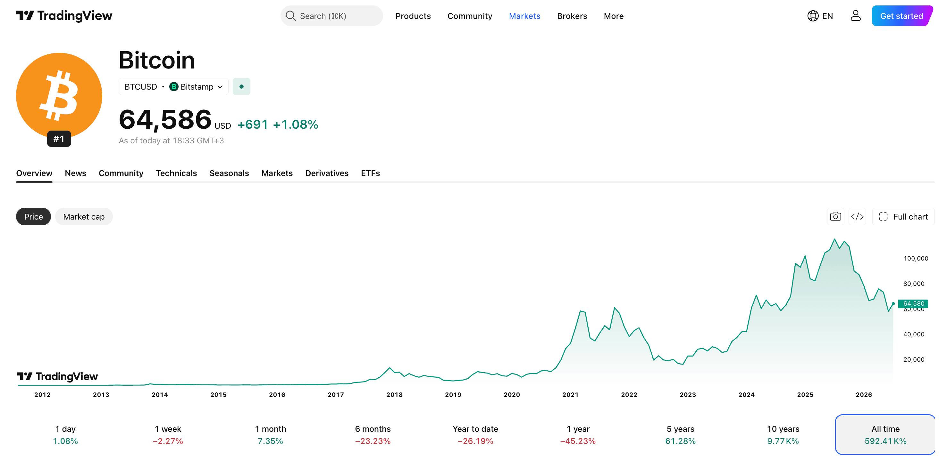Open the language globe icon

pyautogui.click(x=812, y=16)
